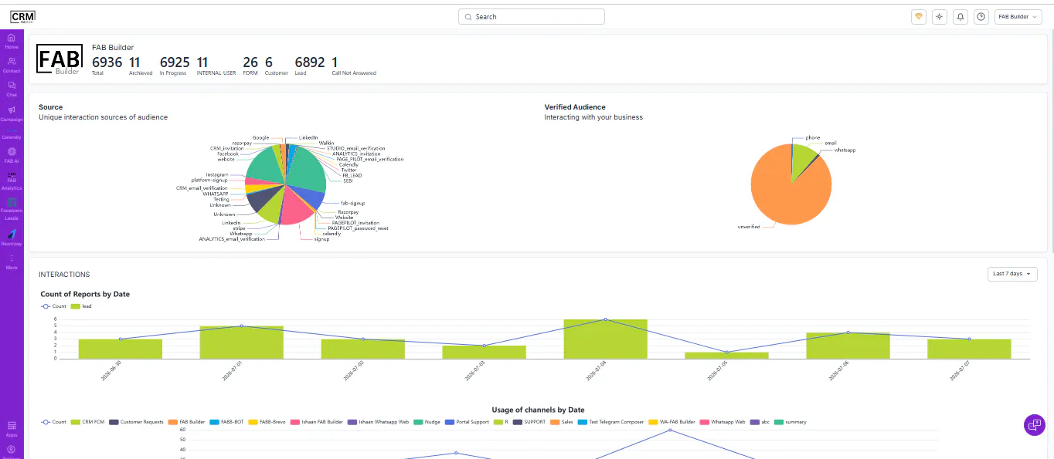Screen dimensions: 1054x459
Task: Open Razorpay in the sidebar
Action: point(12,238)
